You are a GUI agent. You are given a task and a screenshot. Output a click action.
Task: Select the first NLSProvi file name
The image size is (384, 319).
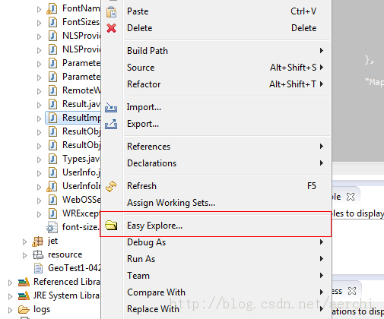click(81, 36)
